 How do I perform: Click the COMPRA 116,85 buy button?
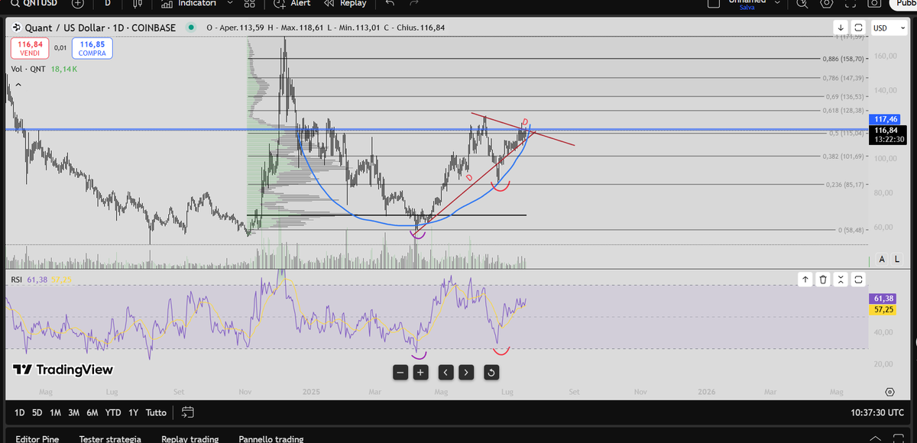[92, 49]
